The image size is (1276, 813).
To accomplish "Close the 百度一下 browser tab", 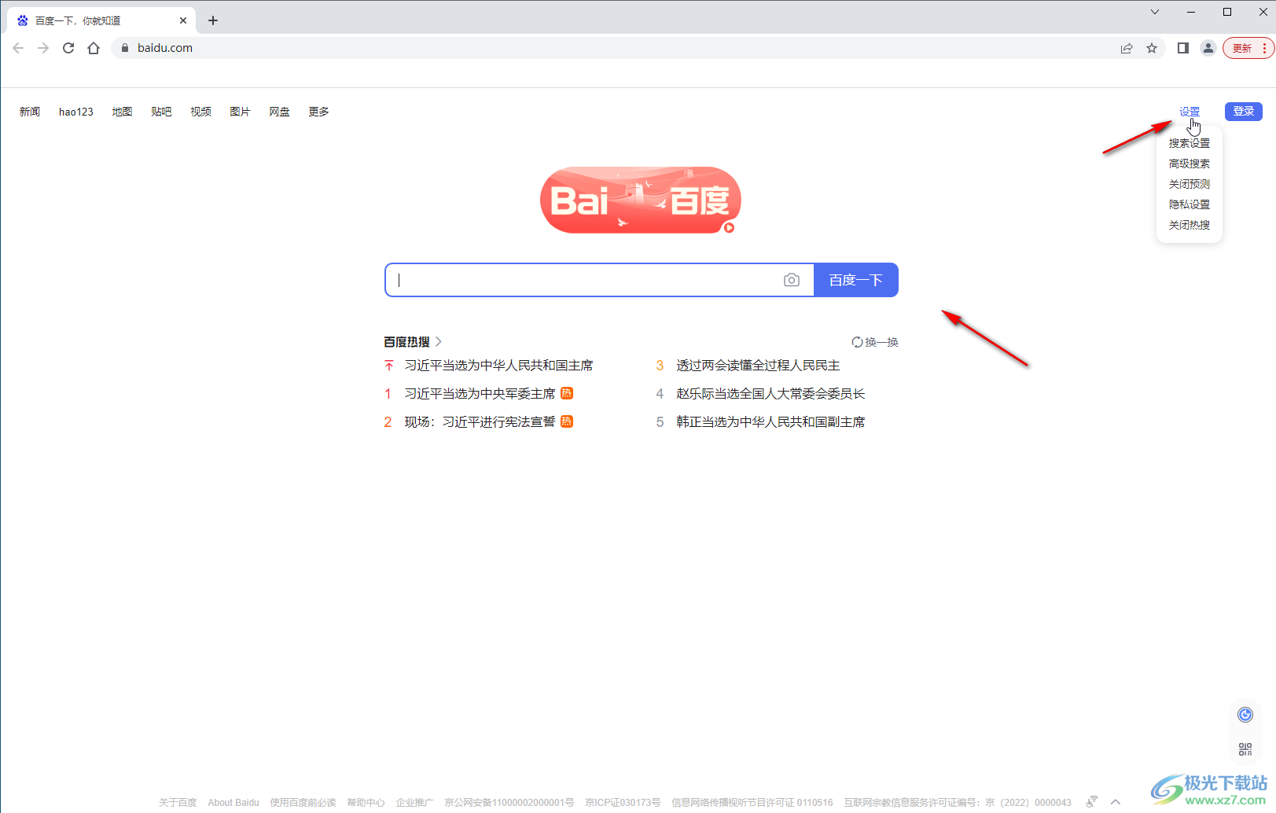I will click(183, 20).
